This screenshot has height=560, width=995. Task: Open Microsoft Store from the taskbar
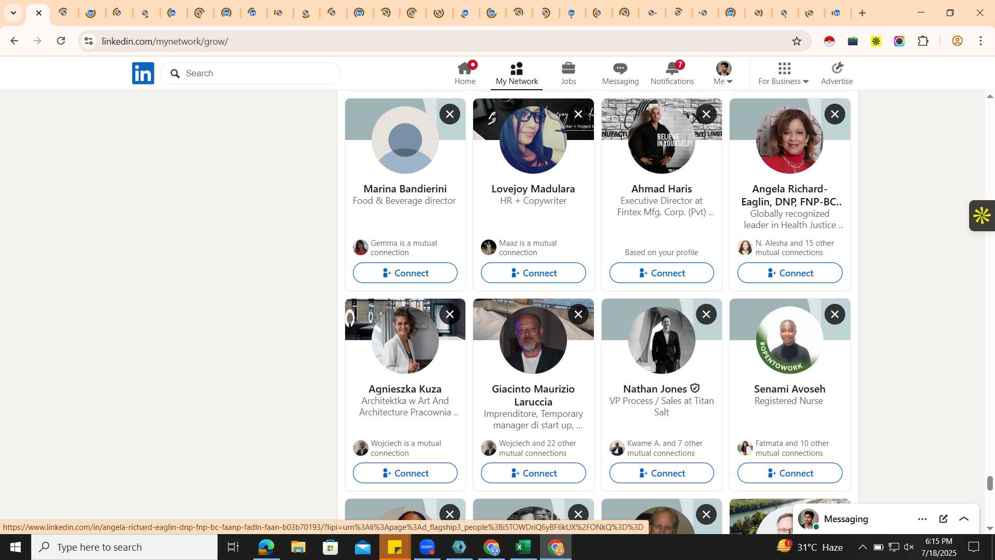click(x=330, y=547)
